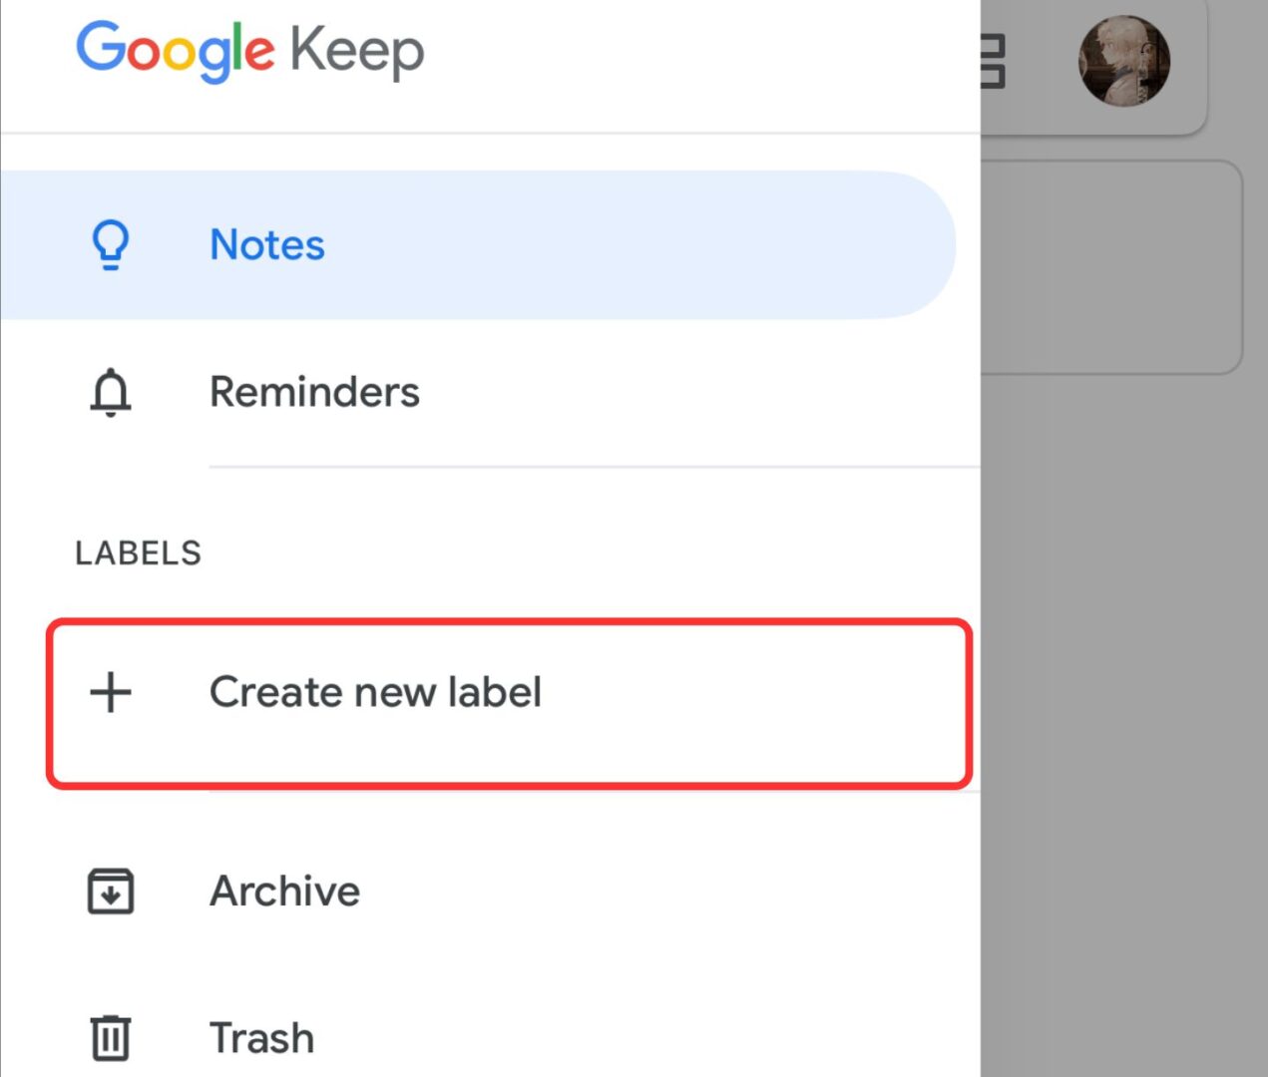Click the Create new label button
The image size is (1268, 1077).
(374, 691)
